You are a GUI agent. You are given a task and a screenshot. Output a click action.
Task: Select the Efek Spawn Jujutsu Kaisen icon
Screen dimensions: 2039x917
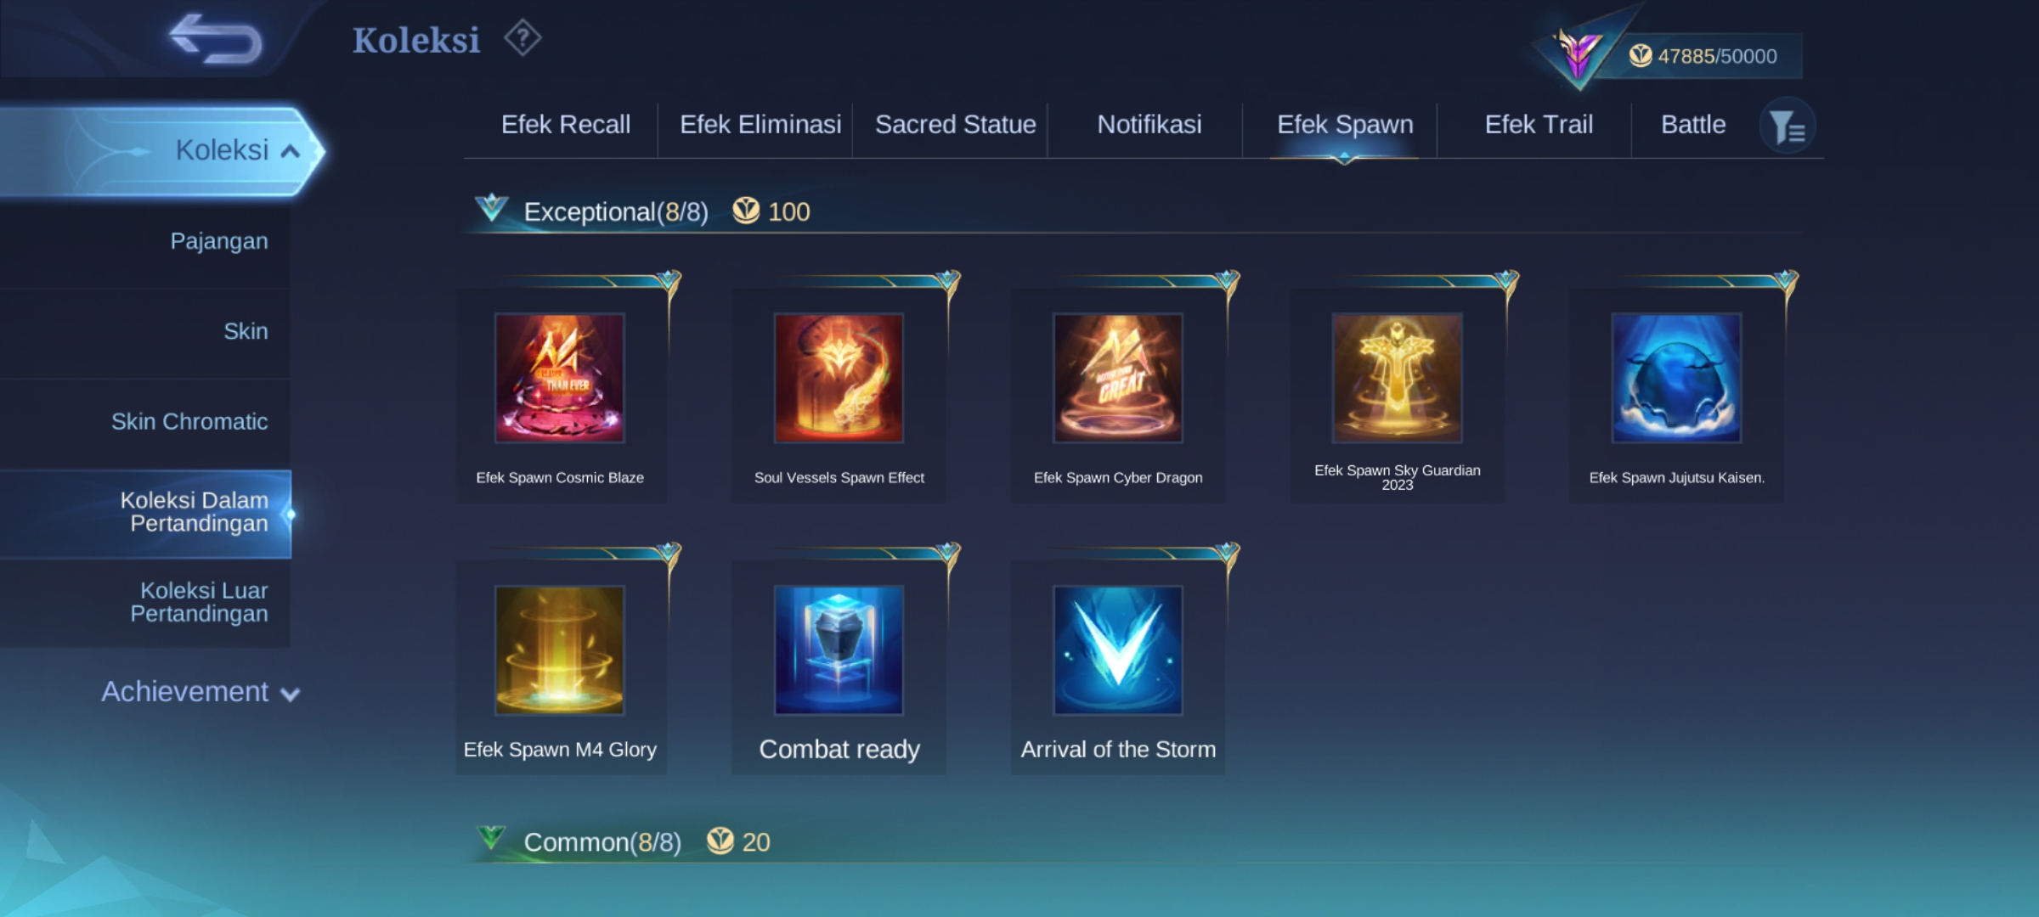point(1677,378)
